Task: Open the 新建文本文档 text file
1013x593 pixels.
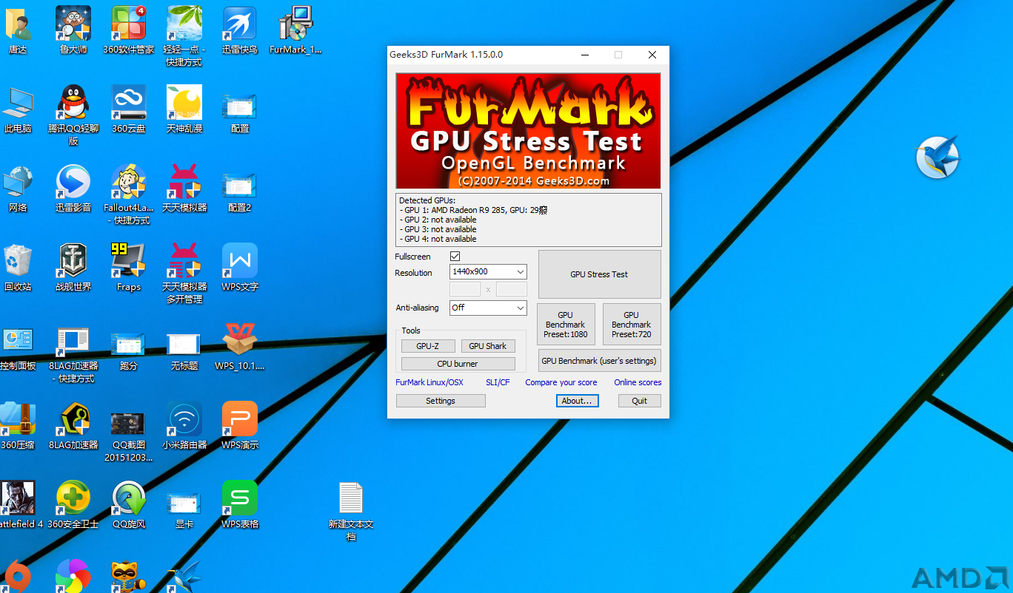Action: click(350, 499)
